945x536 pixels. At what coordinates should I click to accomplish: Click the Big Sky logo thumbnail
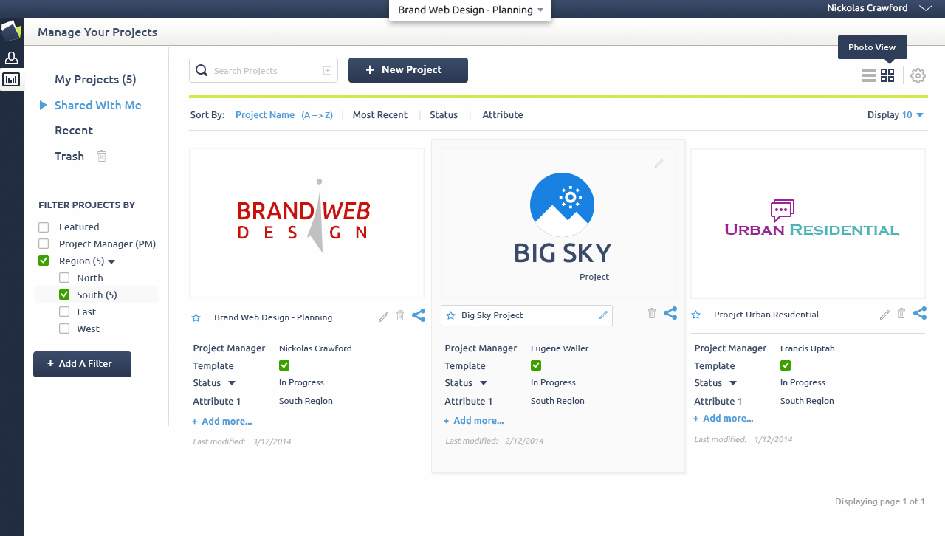[x=558, y=223]
